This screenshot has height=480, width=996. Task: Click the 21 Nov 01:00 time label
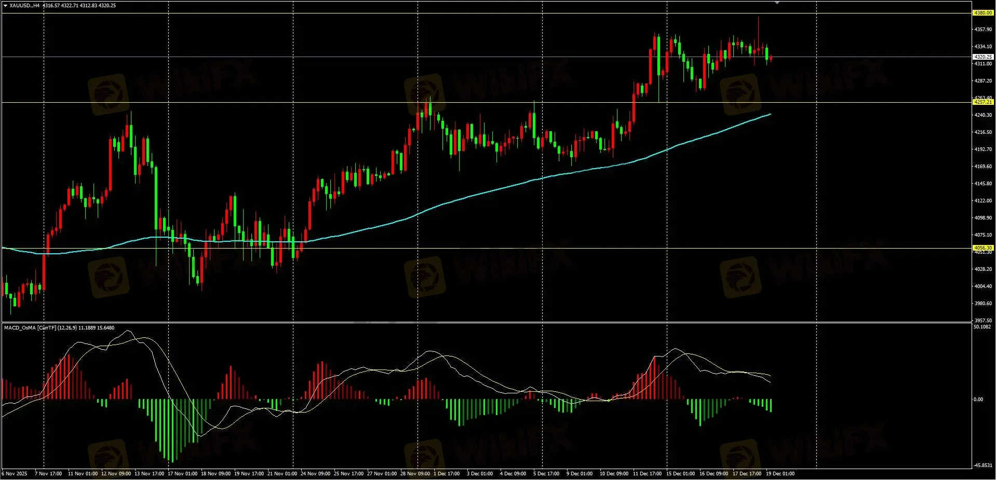point(282,474)
